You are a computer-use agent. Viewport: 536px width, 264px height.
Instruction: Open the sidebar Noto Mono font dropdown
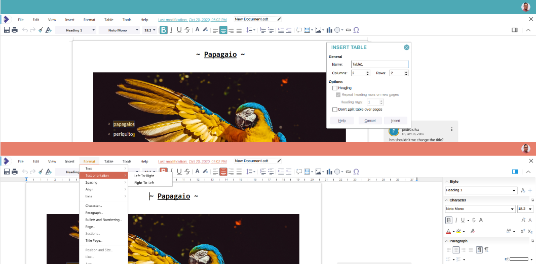[512, 209]
